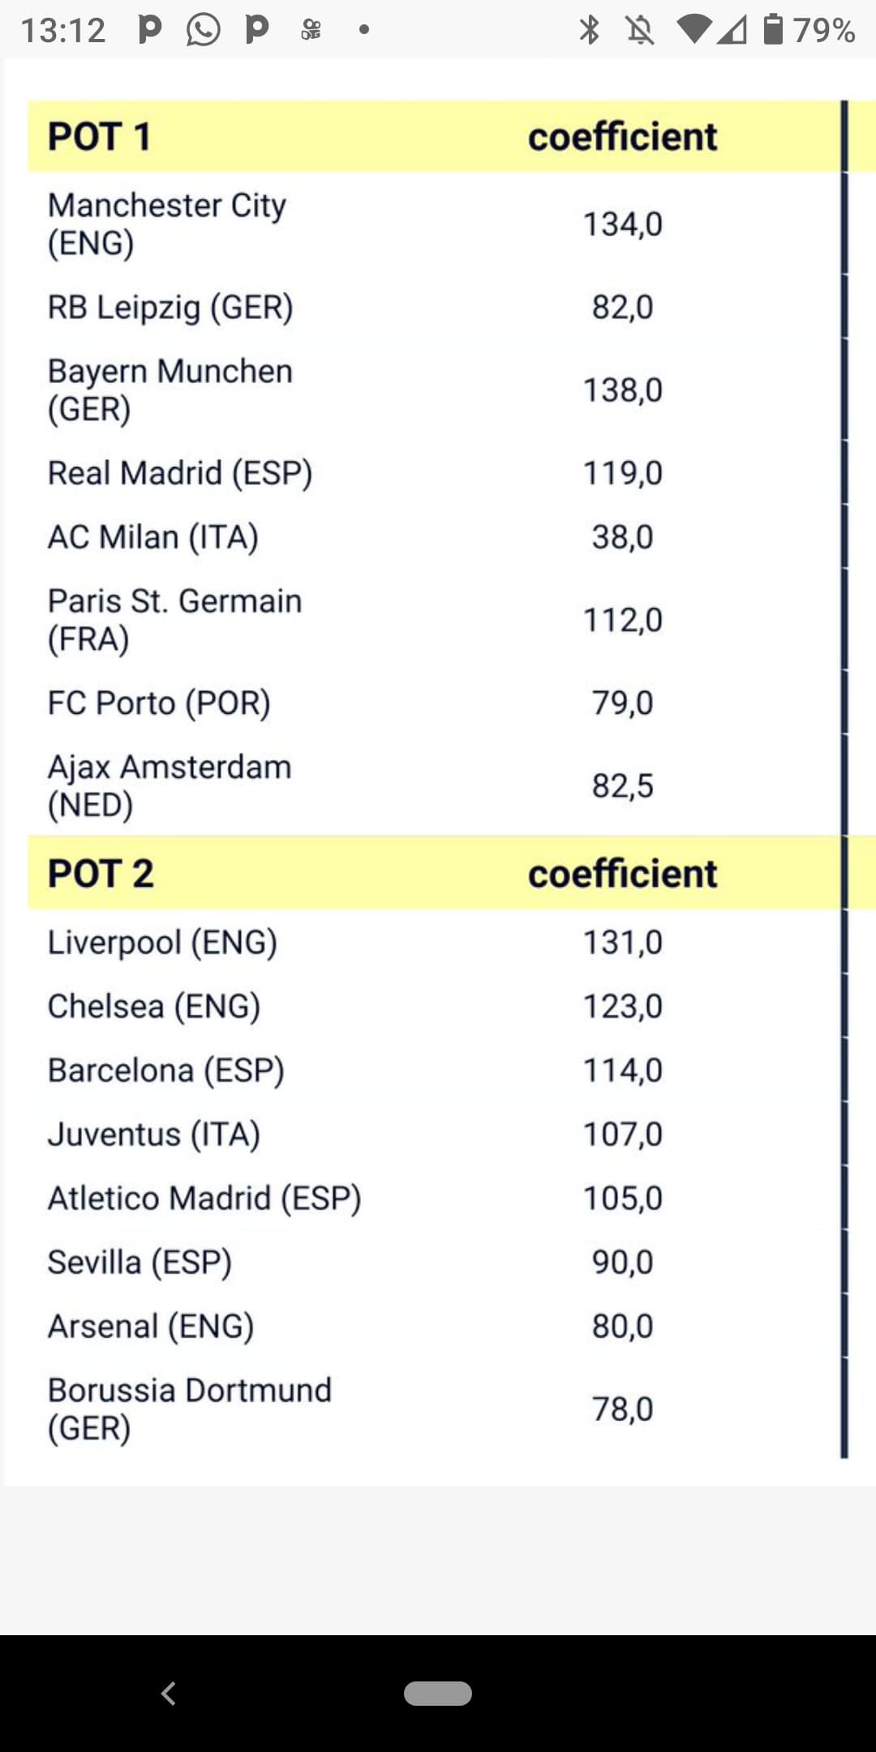This screenshot has height=1752, width=876.
Task: Tap the WhatsApp notification icon
Action: click(203, 30)
